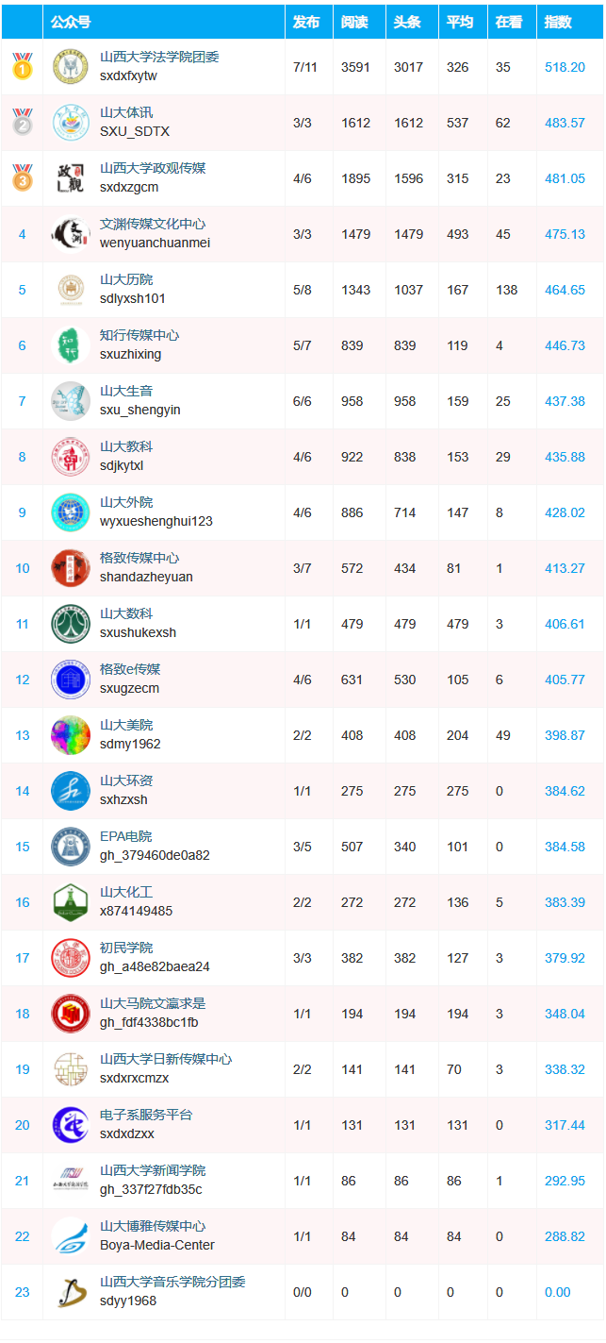Image resolution: width=606 pixels, height=1343 pixels.
Task: Open the index value 406.61
Action: click(x=565, y=624)
